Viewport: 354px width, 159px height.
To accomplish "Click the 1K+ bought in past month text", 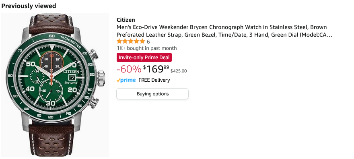I will point(147,48).
